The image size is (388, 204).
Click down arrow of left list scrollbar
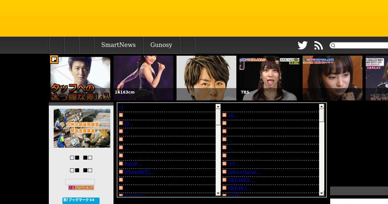pos(218,193)
